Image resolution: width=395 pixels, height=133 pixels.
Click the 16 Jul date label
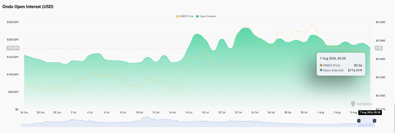[189, 112]
